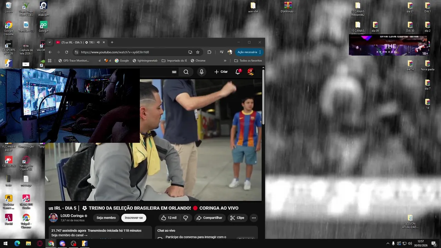
Task: Open the DIA 1 archive on desktop
Action: coord(428,8)
